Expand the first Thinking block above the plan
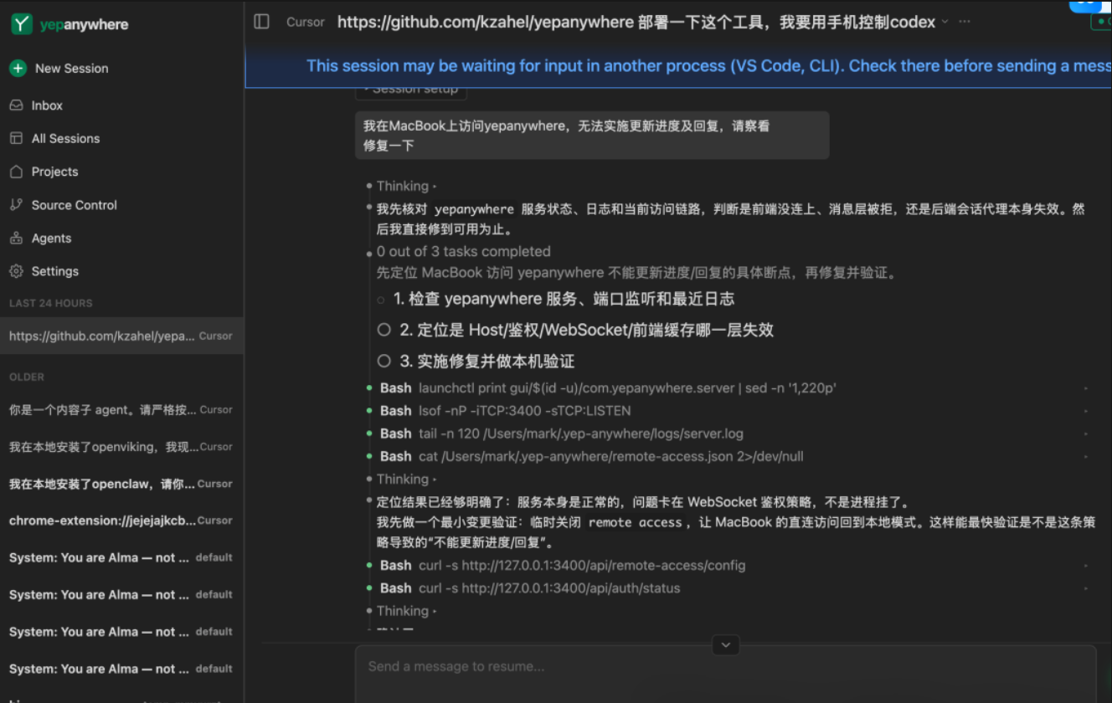 coord(406,187)
